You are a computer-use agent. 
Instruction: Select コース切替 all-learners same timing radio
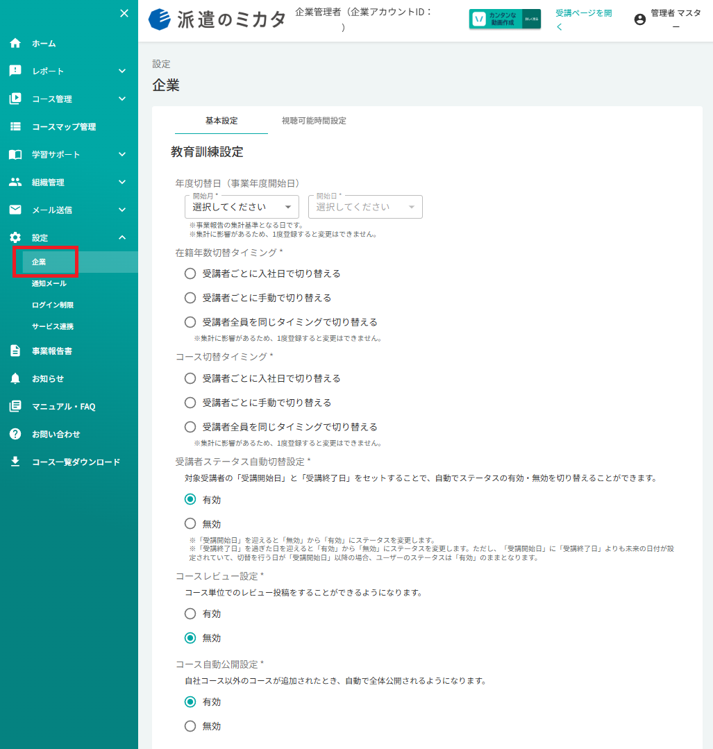(x=190, y=427)
